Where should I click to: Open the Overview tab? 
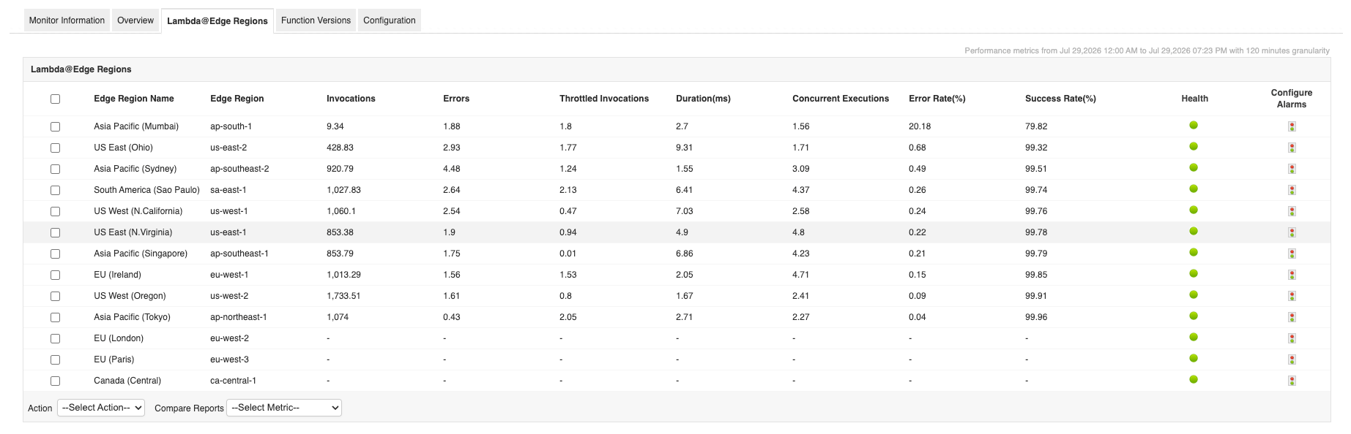[x=135, y=20]
